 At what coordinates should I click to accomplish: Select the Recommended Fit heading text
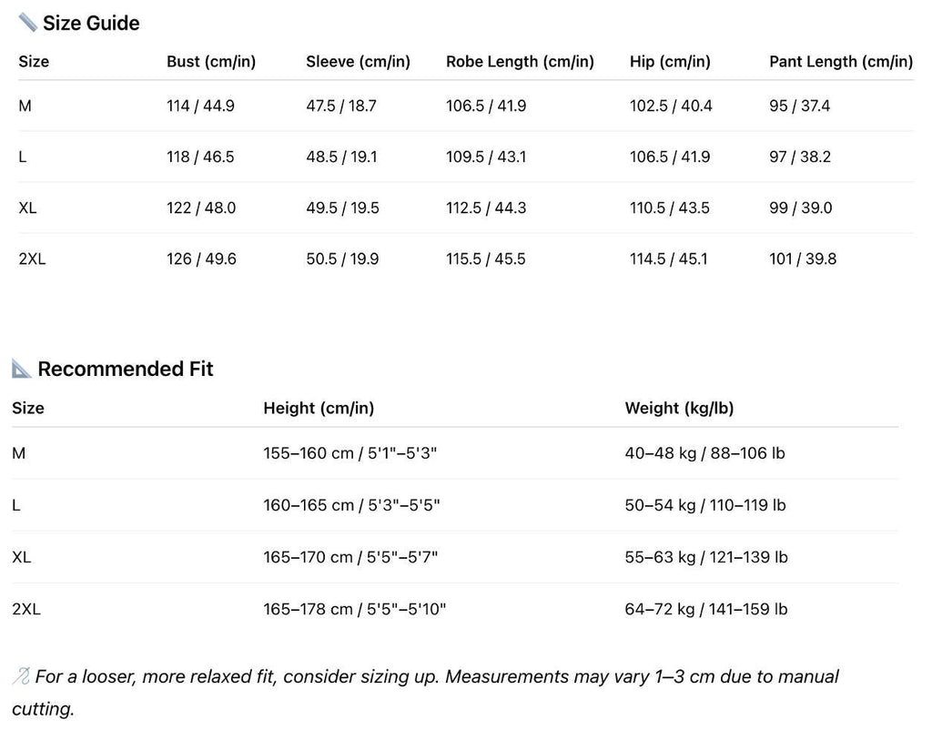[x=126, y=369]
